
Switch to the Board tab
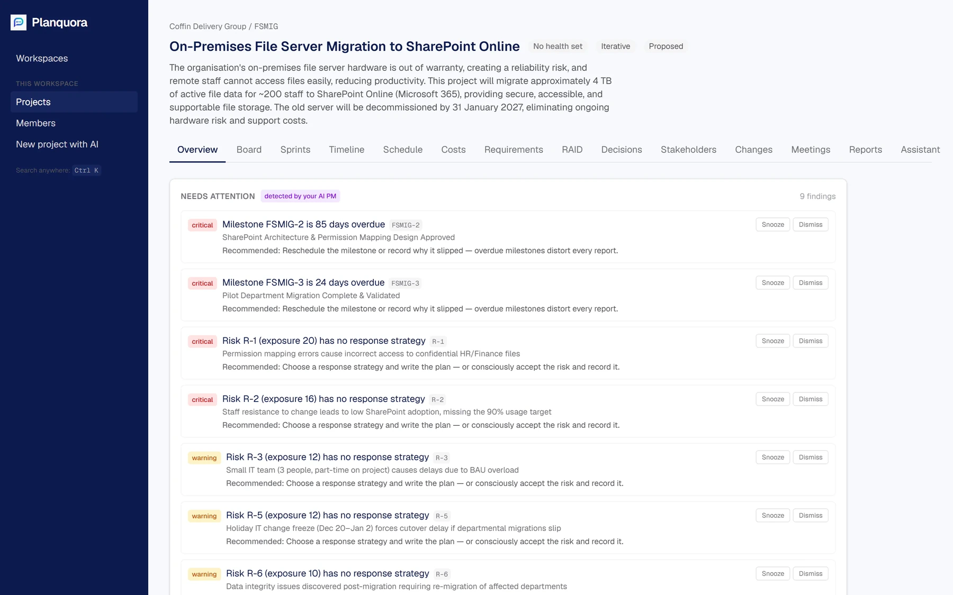coord(249,150)
